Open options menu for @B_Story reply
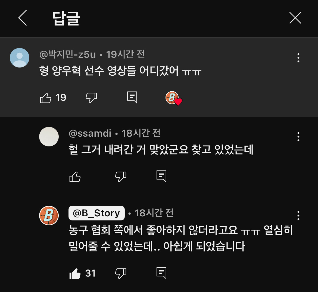318x292 pixels. point(298,216)
